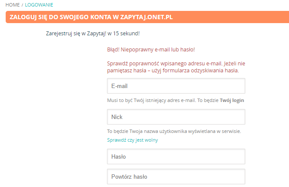Screen dimensions: 289x187
Task: Click 'Zarejestruj się' in the signup prompt
Action: pyautogui.click(x=63, y=33)
